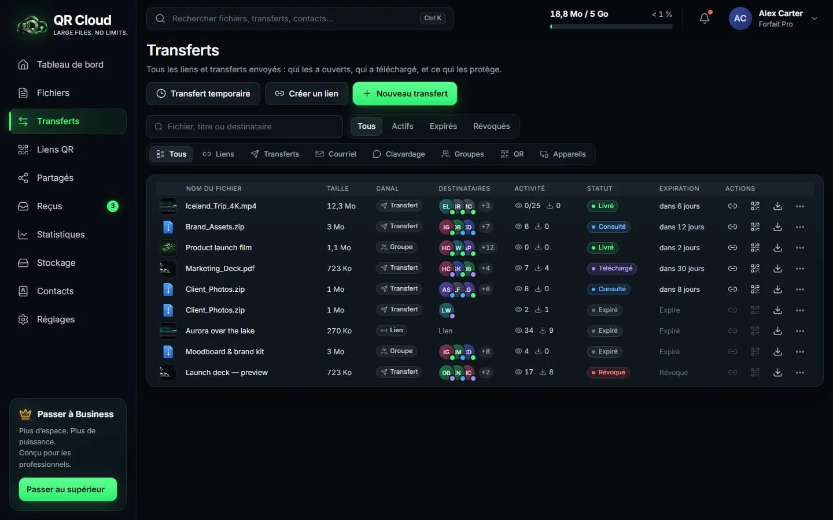Click the storage usage progress bar
The width and height of the screenshot is (833, 520).
[x=611, y=27]
